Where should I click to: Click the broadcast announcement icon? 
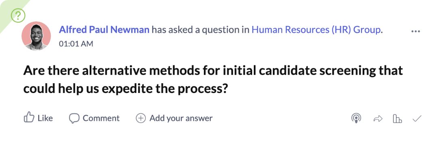click(x=356, y=119)
